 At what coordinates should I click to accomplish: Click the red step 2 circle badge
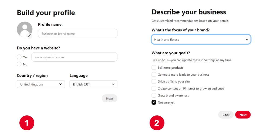pos(157,123)
